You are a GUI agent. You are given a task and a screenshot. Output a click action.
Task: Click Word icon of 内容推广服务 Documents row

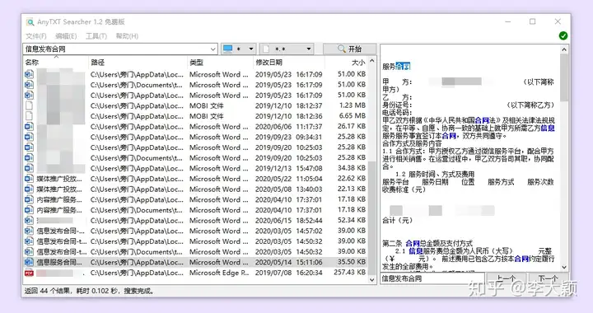29,210
